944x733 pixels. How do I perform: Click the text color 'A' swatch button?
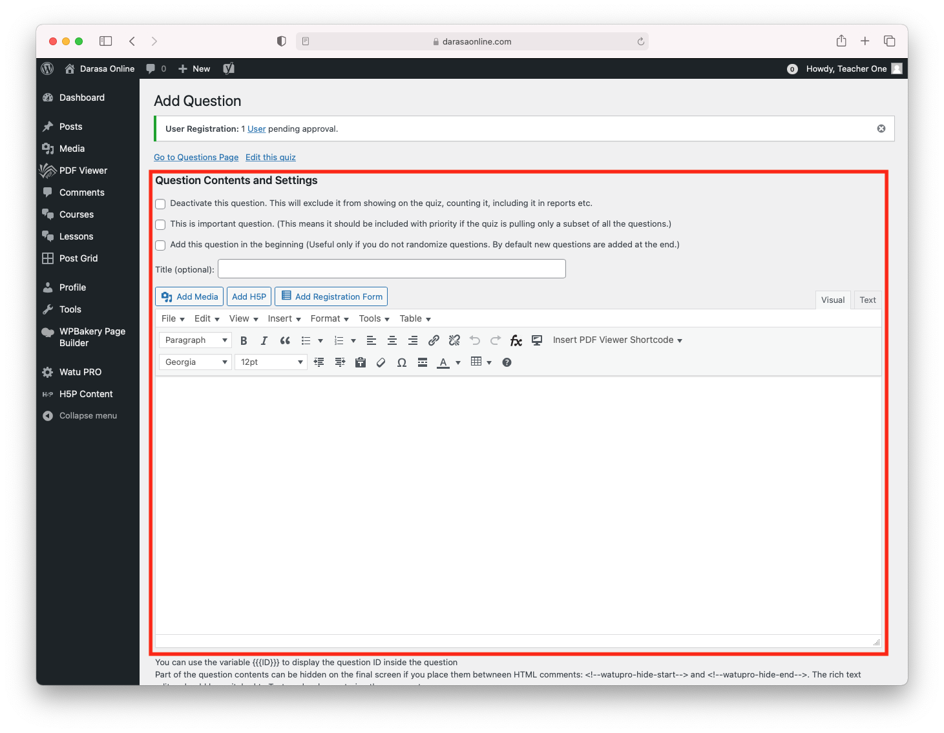[x=443, y=362]
